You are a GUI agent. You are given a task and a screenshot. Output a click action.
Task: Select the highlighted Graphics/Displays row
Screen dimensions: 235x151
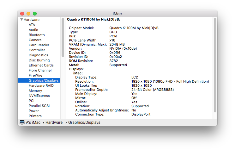point(39,80)
